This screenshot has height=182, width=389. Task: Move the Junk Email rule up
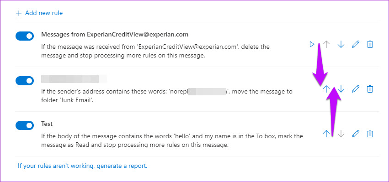[x=326, y=89]
